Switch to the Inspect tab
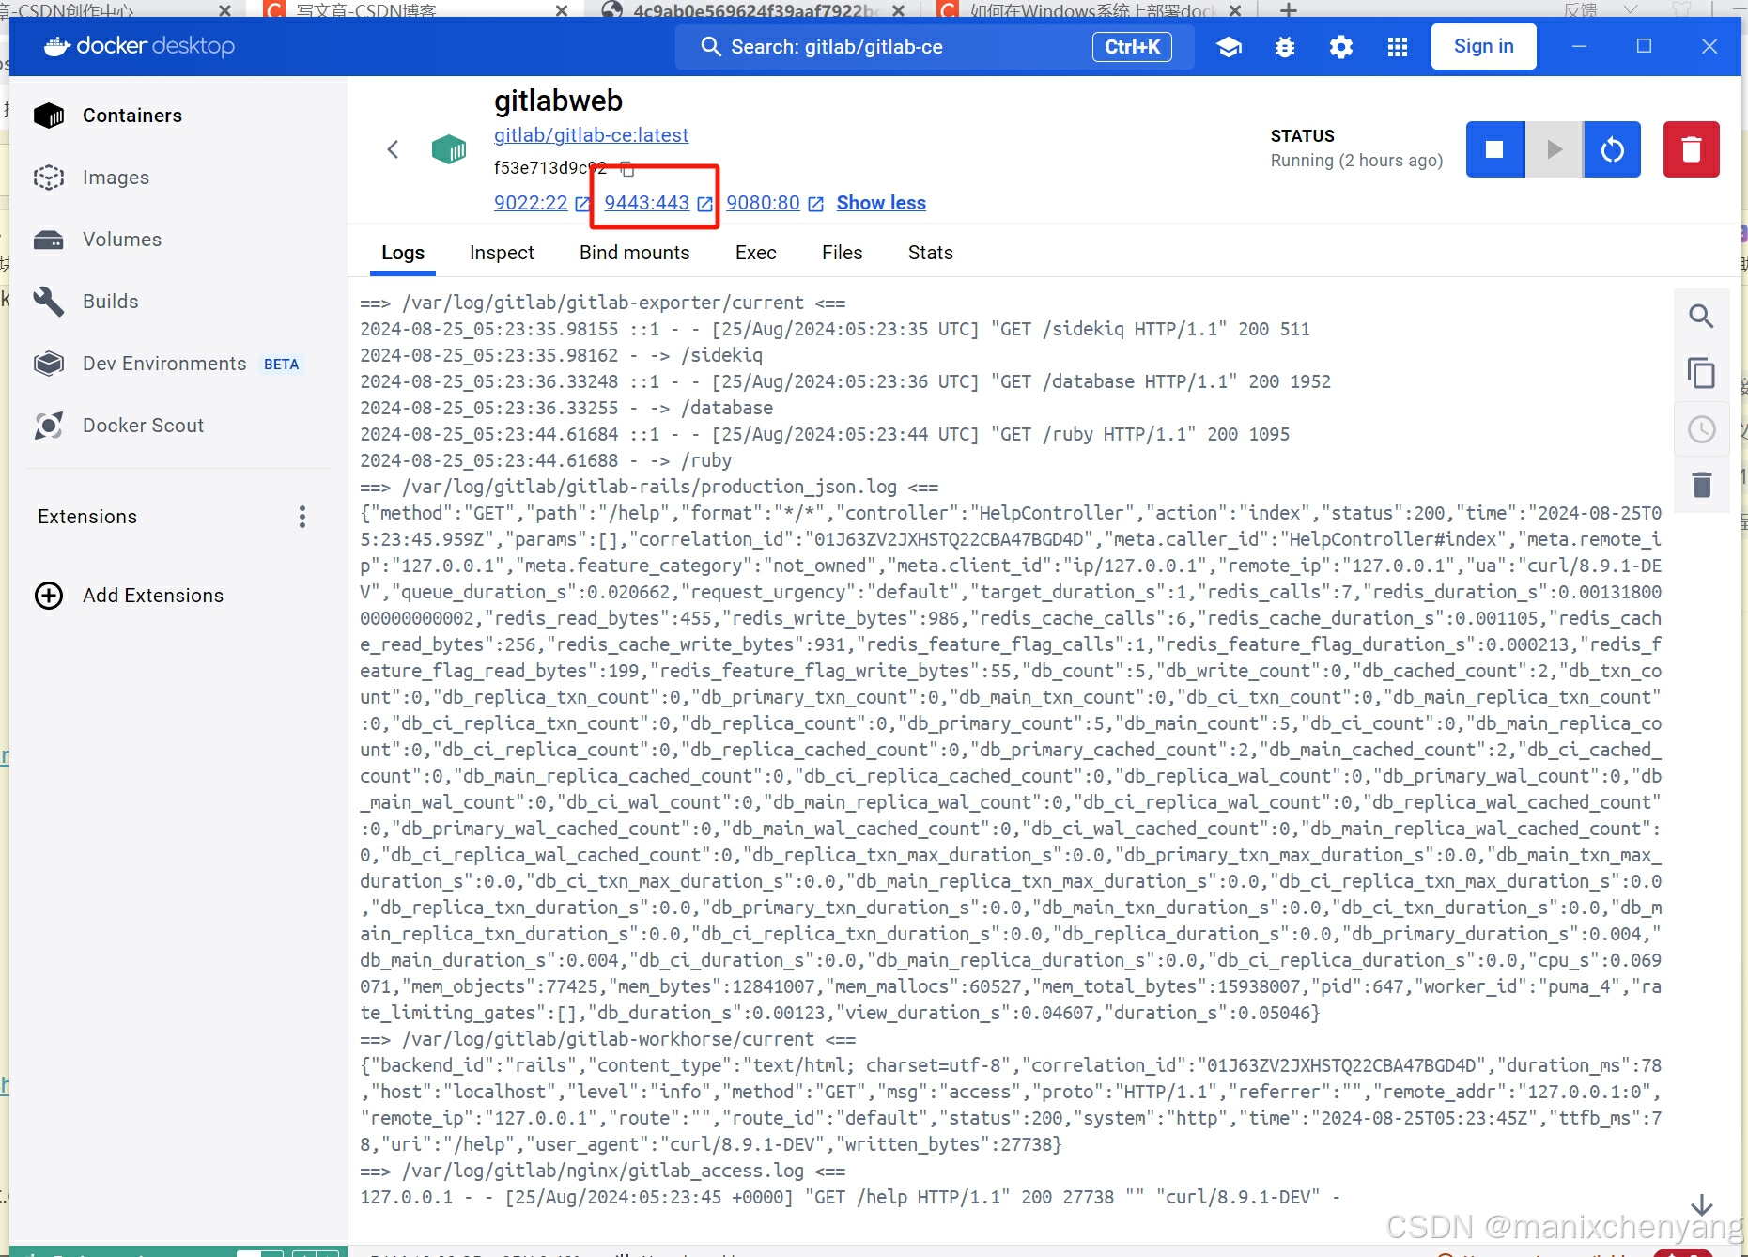The image size is (1748, 1257). (502, 253)
